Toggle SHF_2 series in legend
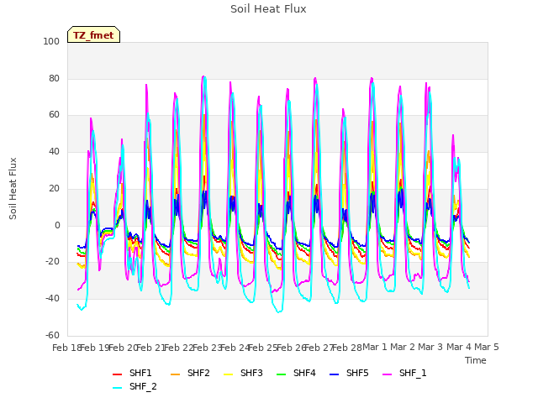This screenshot has width=538, height=403. coord(134,387)
